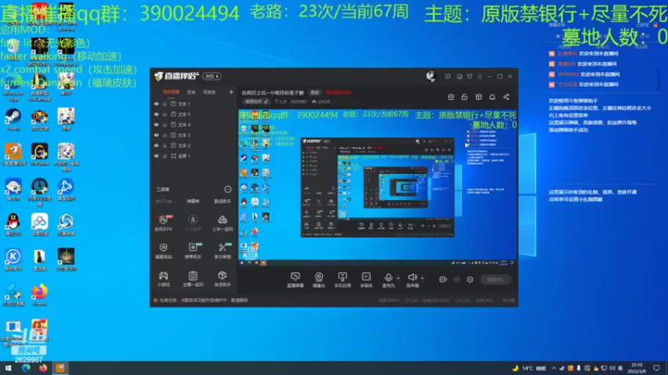Open the Firefox desktop shortcut
This screenshot has height=375, width=668.
(x=39, y=295)
